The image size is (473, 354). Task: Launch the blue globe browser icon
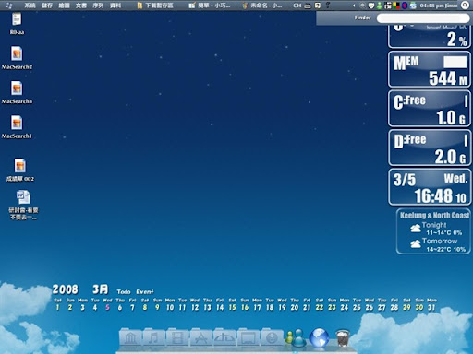[x=320, y=337]
